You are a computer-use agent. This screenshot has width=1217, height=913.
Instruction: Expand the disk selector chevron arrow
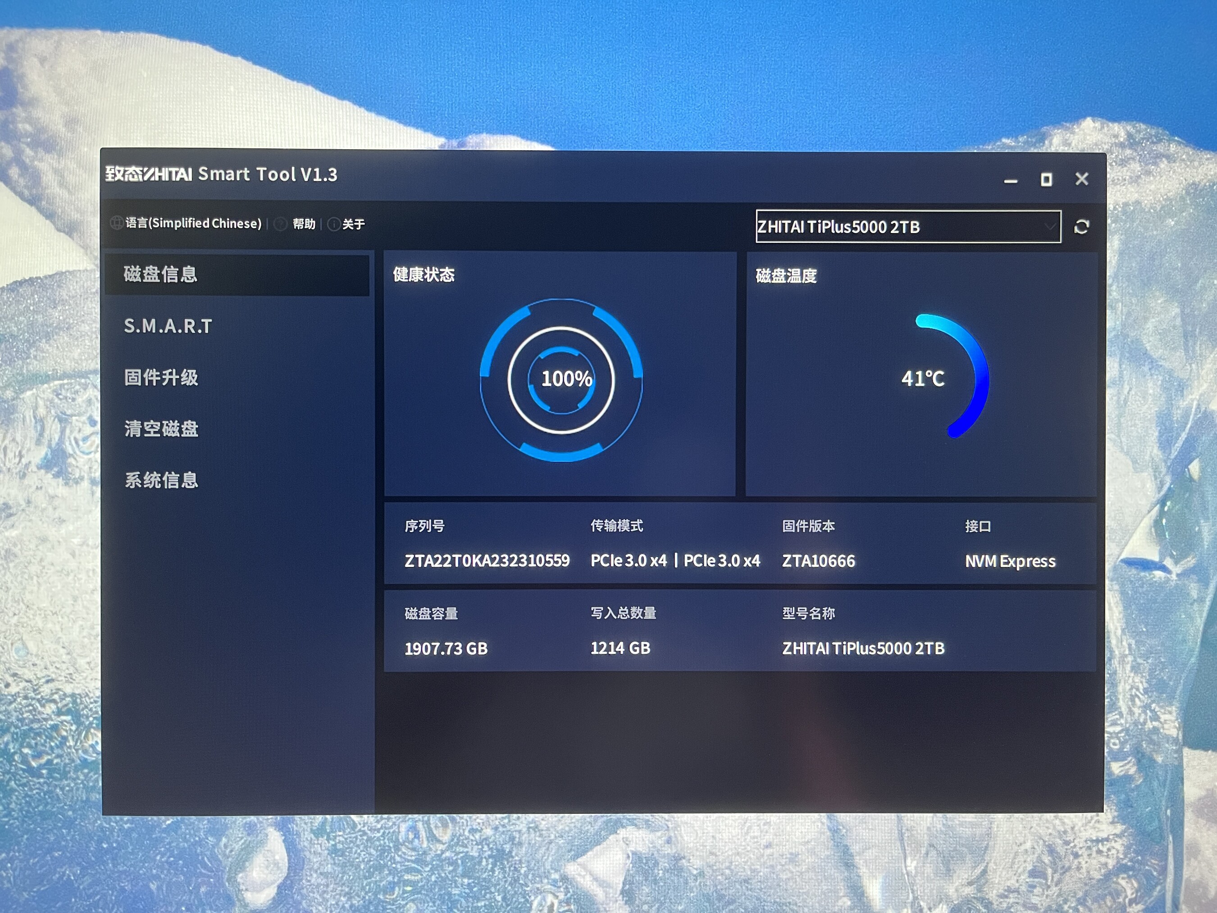pyautogui.click(x=1050, y=227)
